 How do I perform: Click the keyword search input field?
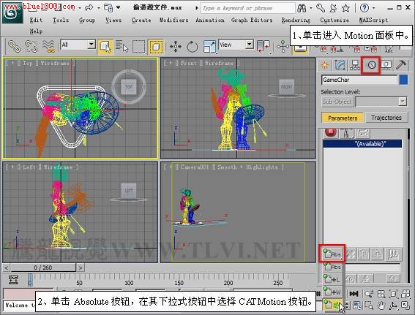pos(247,8)
